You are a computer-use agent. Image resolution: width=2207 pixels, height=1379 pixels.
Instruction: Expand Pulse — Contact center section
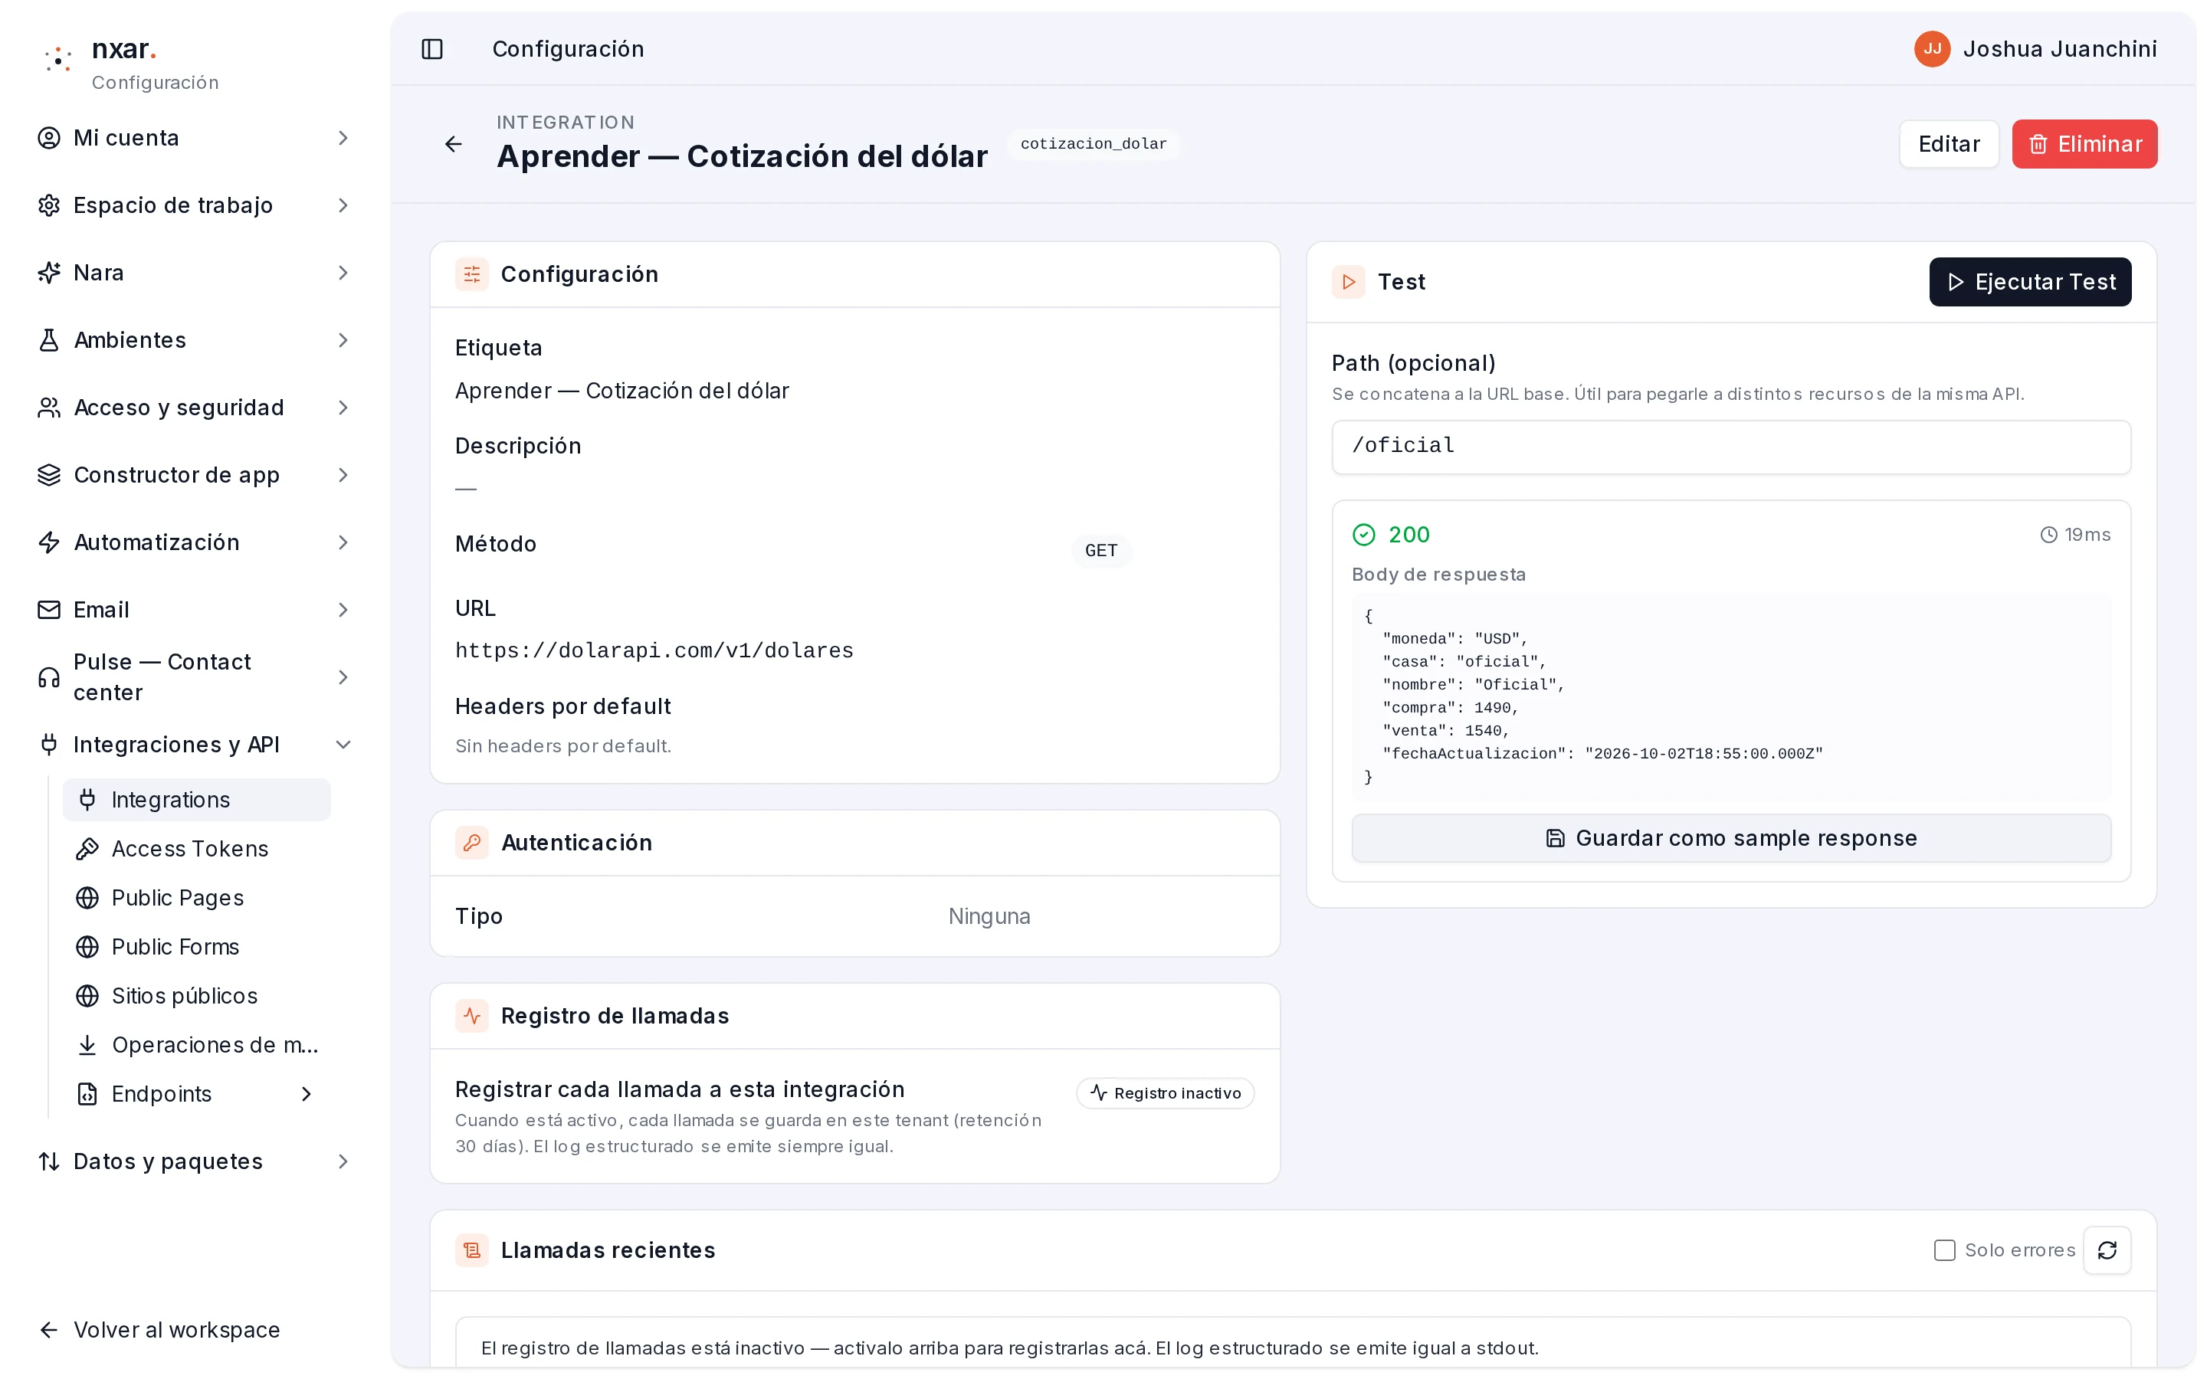click(x=194, y=678)
